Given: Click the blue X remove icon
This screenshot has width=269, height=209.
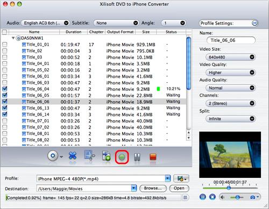Looking at the screenshot, I should click(73, 156).
